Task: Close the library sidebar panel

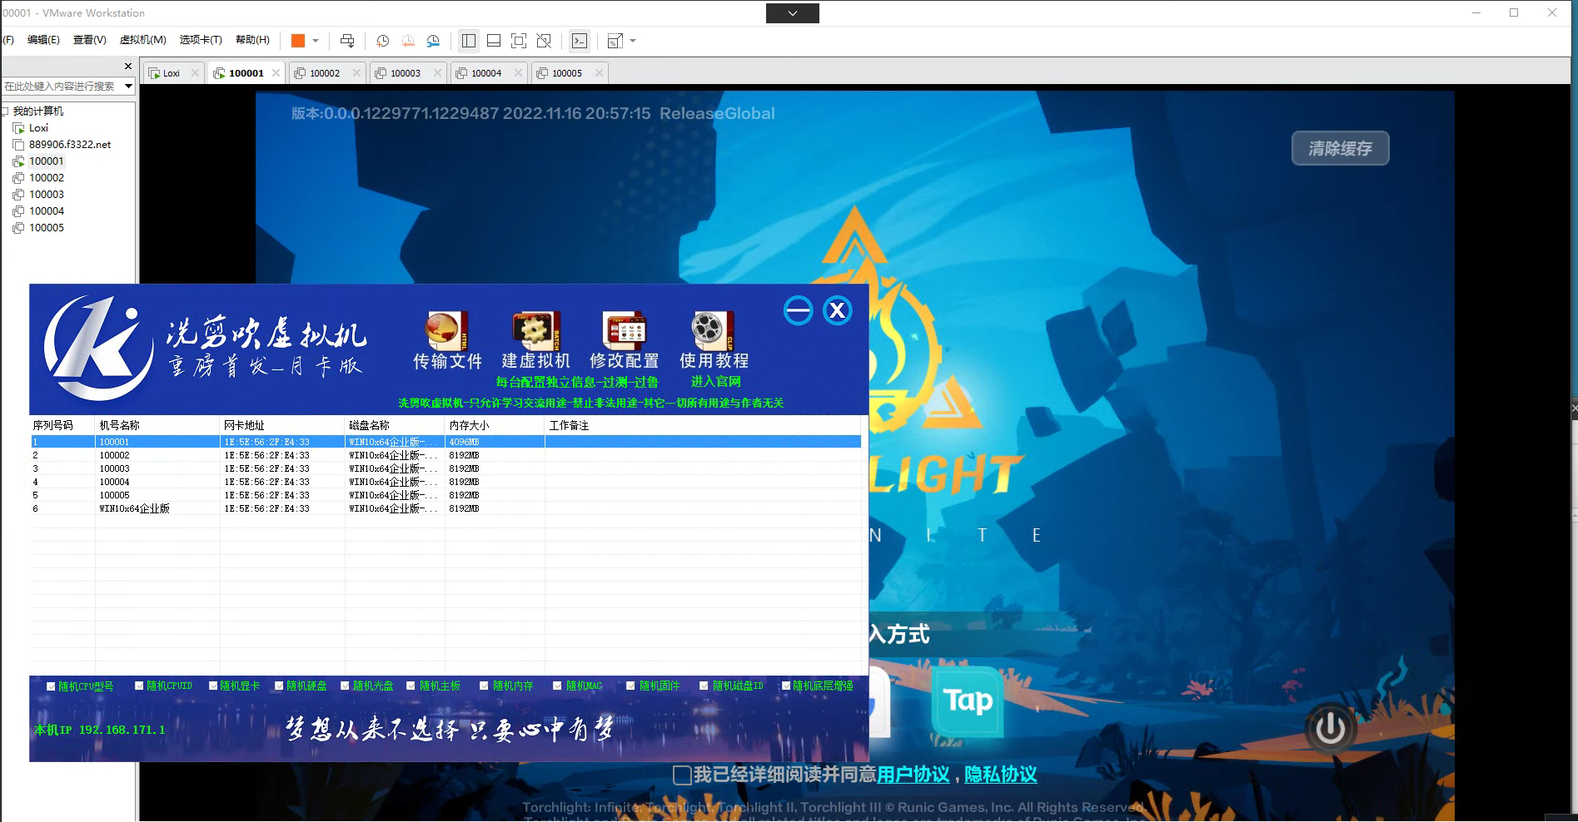Action: pyautogui.click(x=127, y=66)
